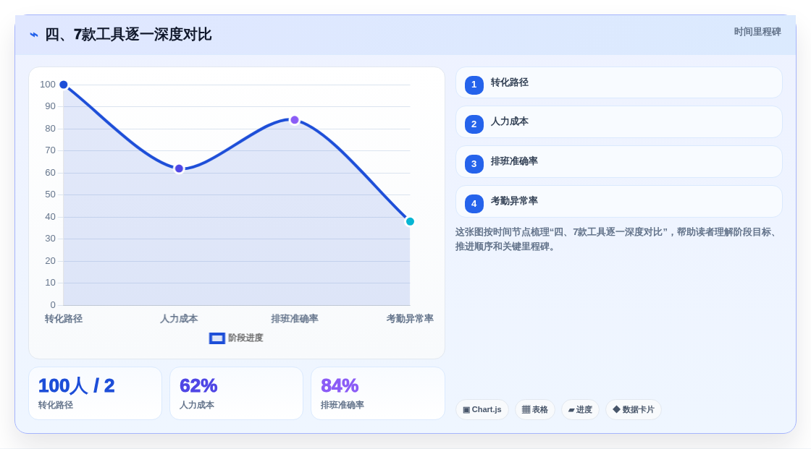Click the number 3 badge for 排班准确率

[x=474, y=164]
